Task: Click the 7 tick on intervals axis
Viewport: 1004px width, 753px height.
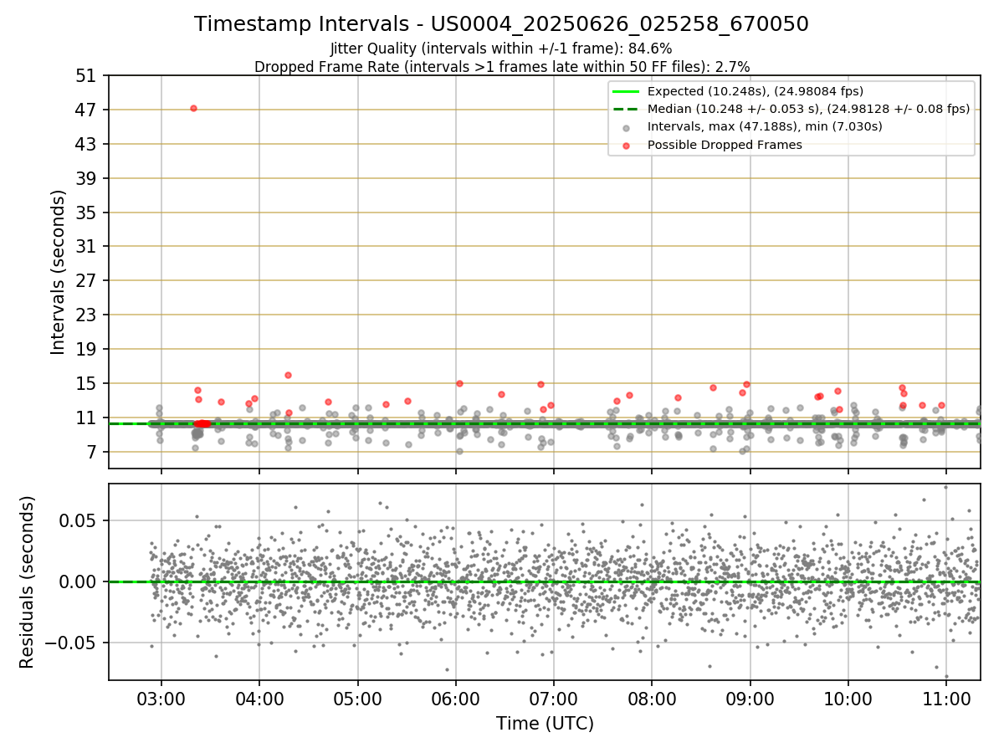Action: click(94, 453)
